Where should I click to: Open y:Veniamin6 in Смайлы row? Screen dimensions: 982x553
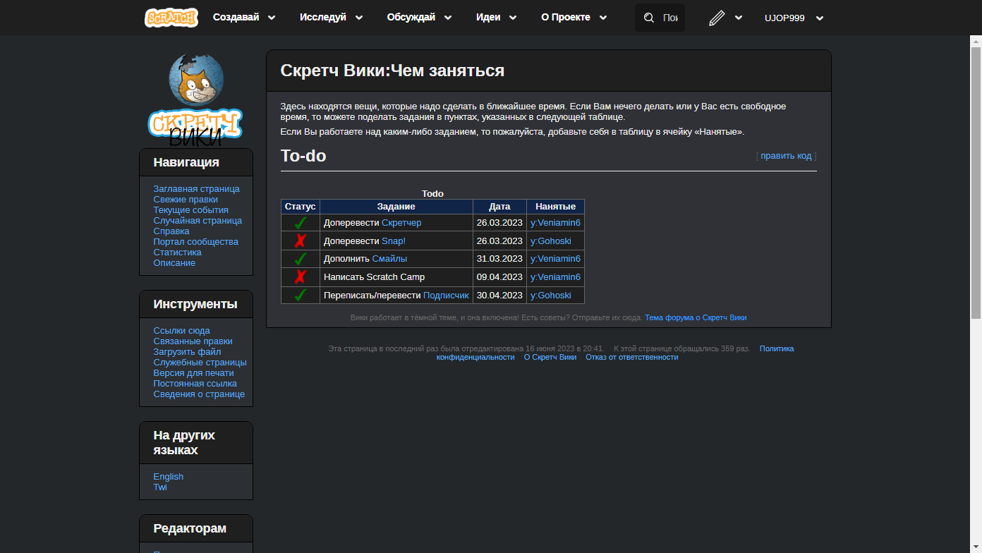coord(555,259)
